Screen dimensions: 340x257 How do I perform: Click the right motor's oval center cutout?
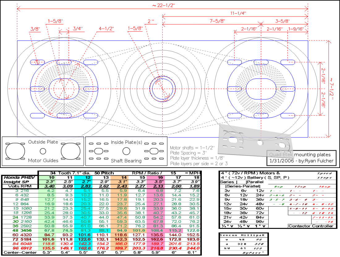coord(261,88)
